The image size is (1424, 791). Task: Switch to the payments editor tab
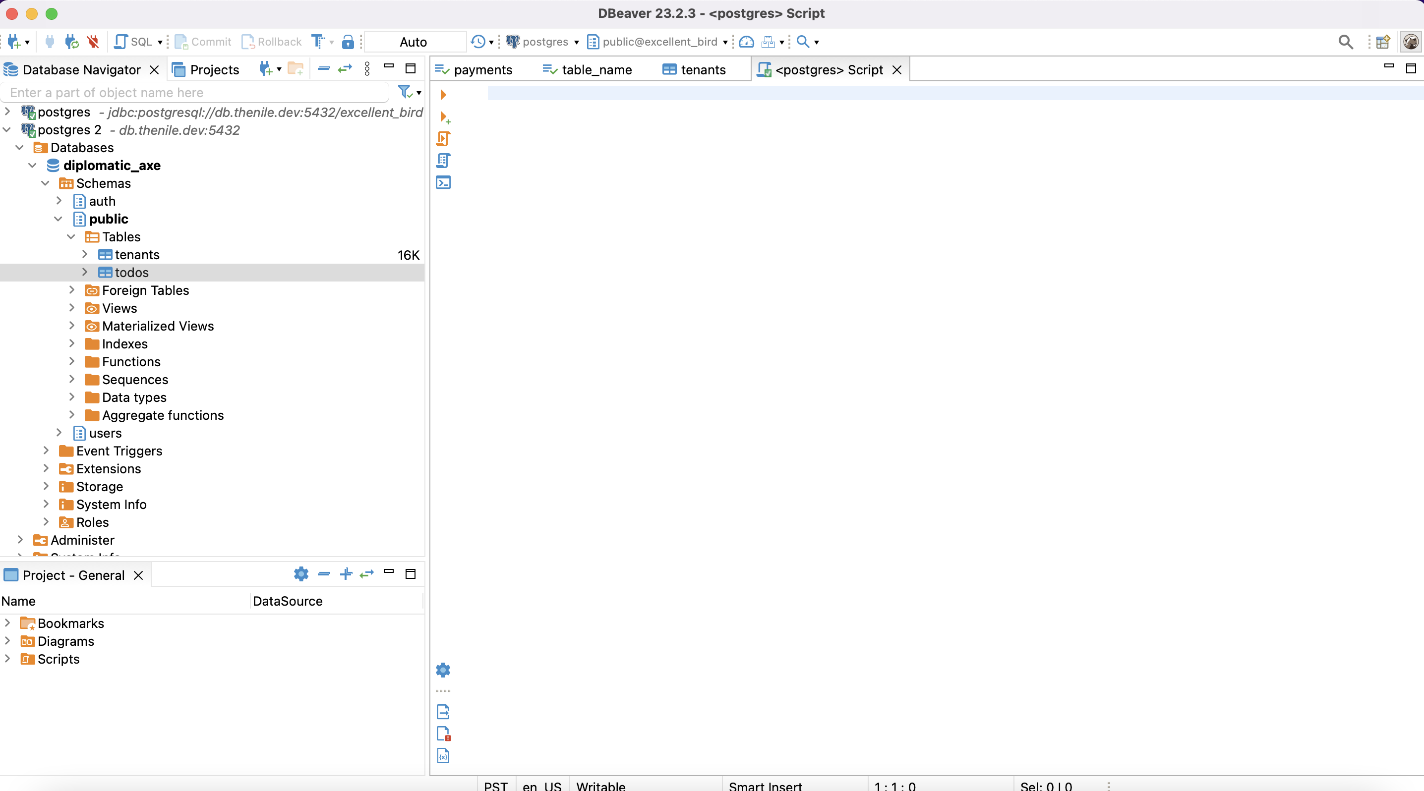tap(482, 69)
